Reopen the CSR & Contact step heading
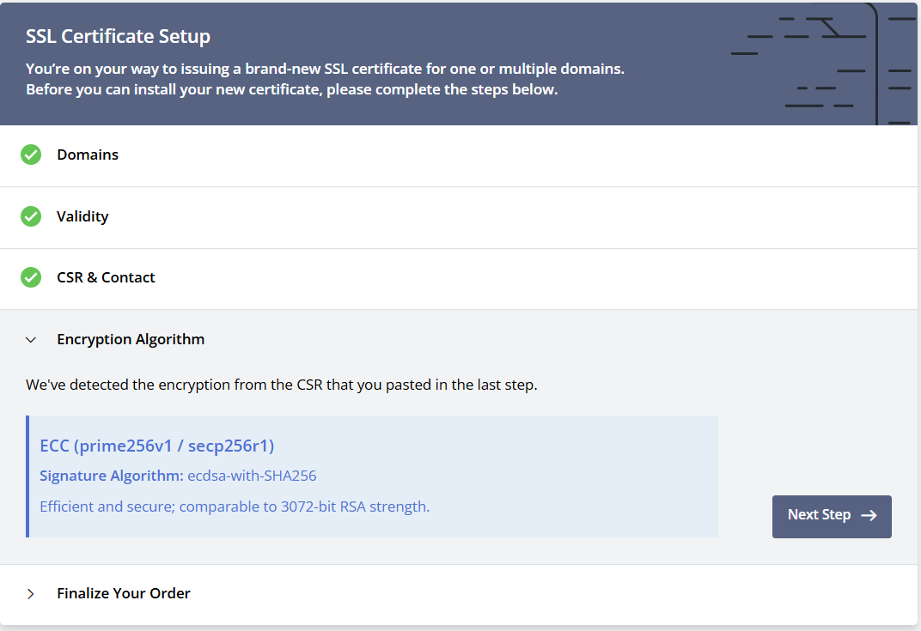The width and height of the screenshot is (921, 631). (x=106, y=277)
